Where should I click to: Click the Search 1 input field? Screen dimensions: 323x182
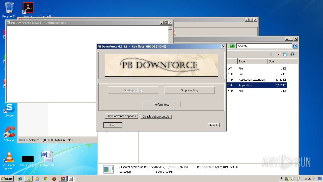[x=264, y=46]
